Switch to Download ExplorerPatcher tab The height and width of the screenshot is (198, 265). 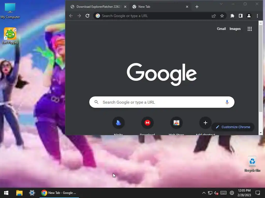click(98, 7)
